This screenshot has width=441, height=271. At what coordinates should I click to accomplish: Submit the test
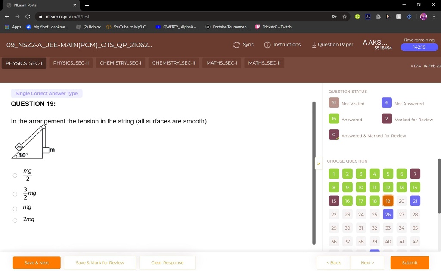pos(409,262)
